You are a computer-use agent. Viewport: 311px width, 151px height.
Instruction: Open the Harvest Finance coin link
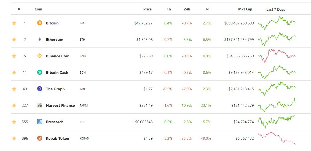[x=60, y=105]
